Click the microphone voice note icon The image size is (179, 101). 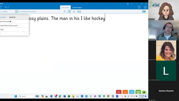tap(74, 12)
